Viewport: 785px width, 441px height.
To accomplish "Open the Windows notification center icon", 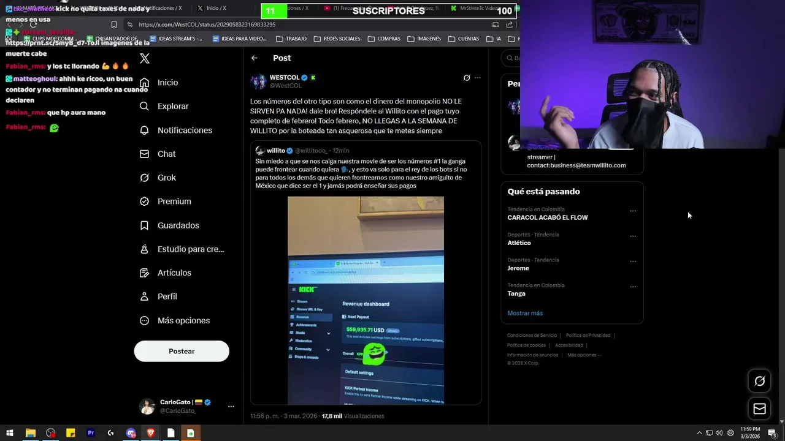I will (x=772, y=433).
